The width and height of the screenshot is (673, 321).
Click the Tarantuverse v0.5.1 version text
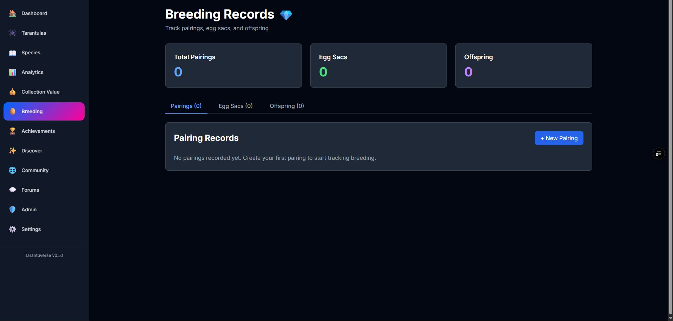(x=44, y=255)
